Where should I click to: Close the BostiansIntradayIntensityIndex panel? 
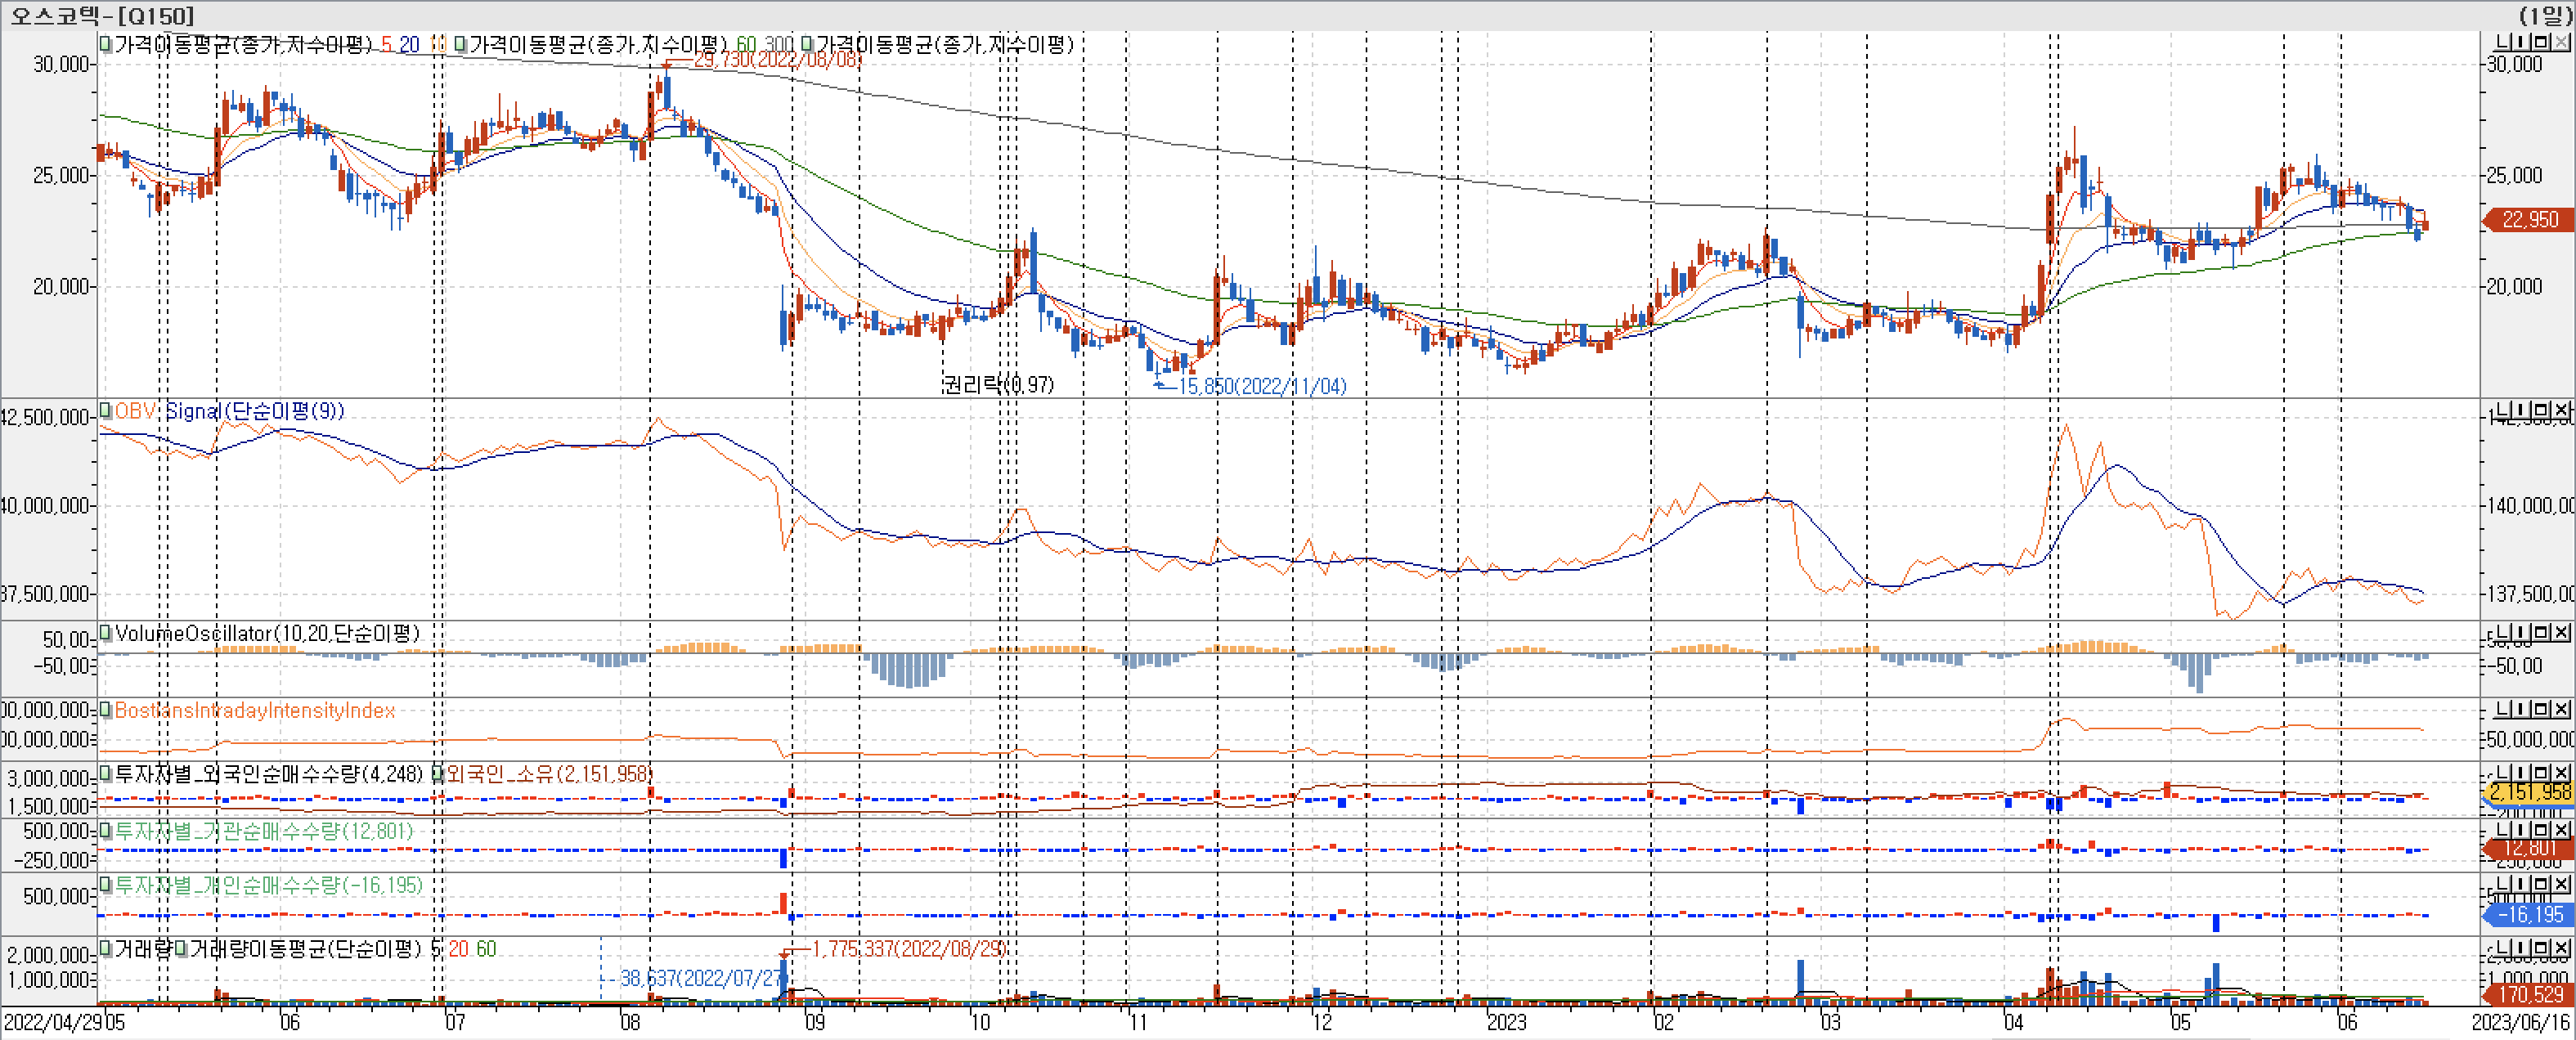[x=2561, y=709]
